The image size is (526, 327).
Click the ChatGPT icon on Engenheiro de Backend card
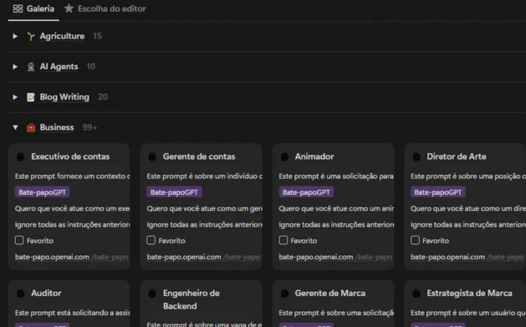pyautogui.click(x=152, y=294)
